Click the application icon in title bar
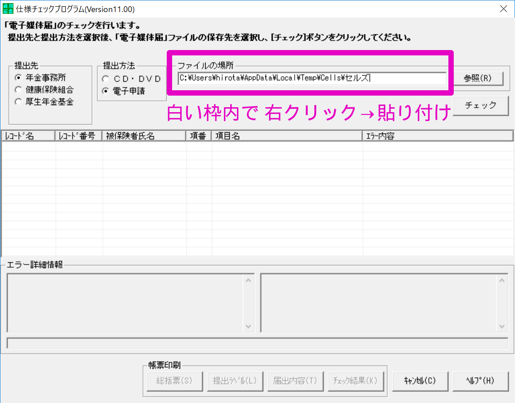This screenshot has width=515, height=403. point(8,8)
